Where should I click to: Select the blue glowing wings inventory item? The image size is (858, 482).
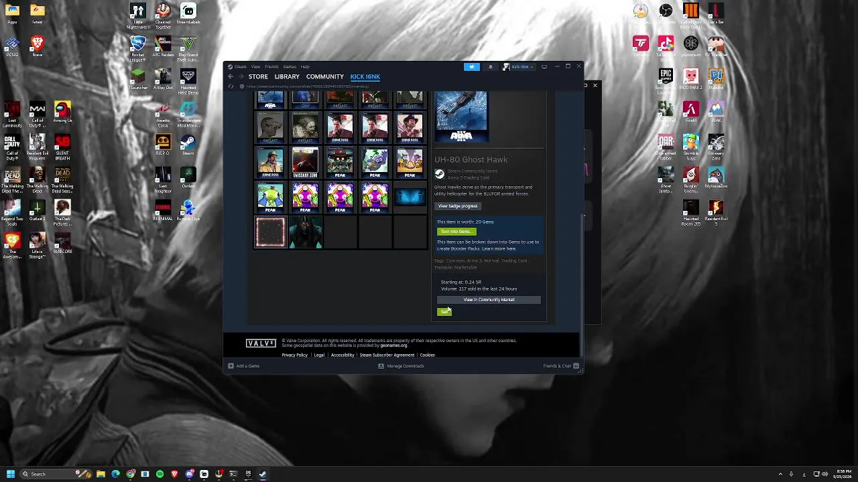[x=410, y=197]
